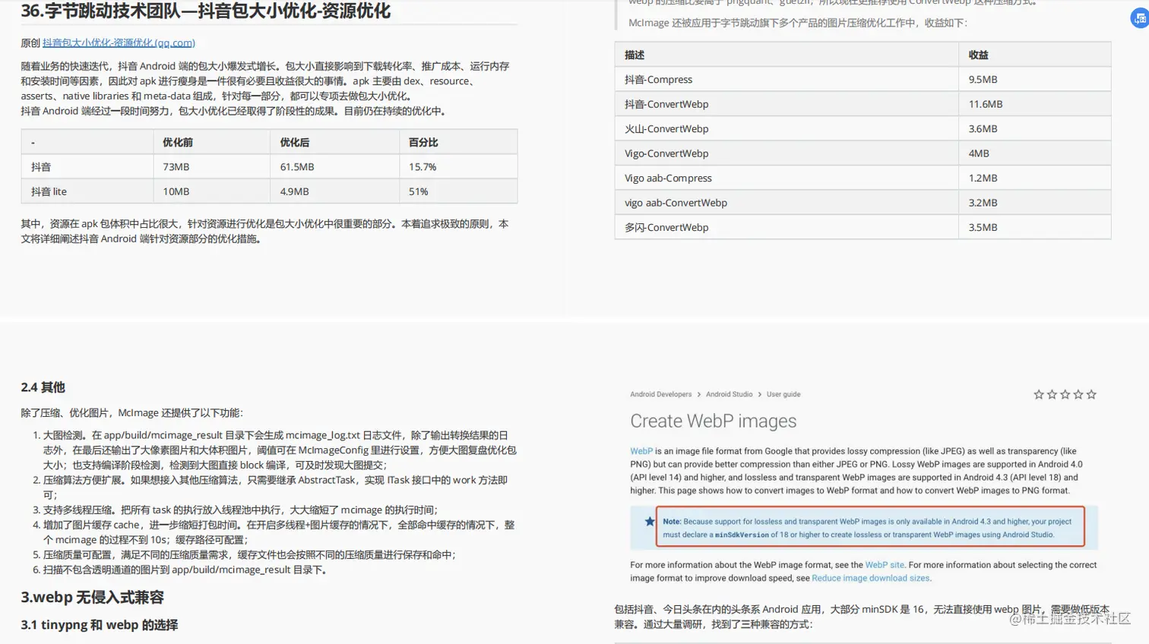
Task: Click the '3.webp 无侵入式兼容' heading
Action: tap(92, 597)
